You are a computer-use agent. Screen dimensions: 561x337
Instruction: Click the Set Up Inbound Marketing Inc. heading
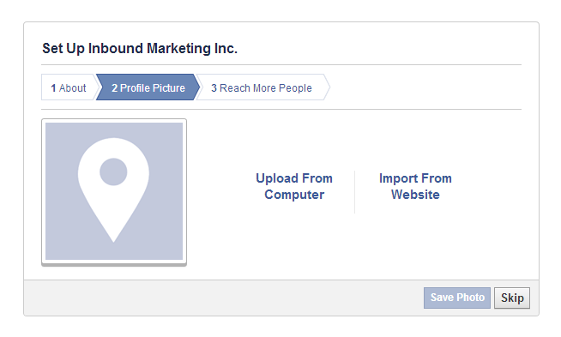140,48
